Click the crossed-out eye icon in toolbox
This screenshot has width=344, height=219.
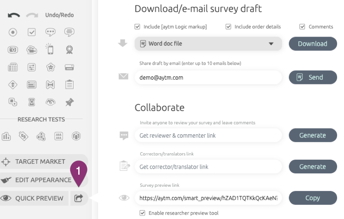(x=50, y=102)
